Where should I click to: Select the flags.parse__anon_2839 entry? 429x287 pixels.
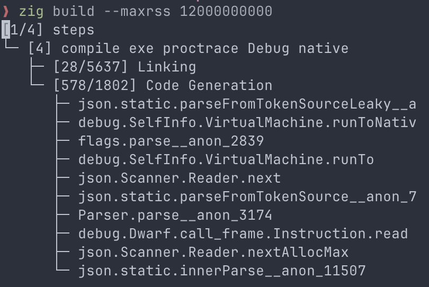click(171, 141)
